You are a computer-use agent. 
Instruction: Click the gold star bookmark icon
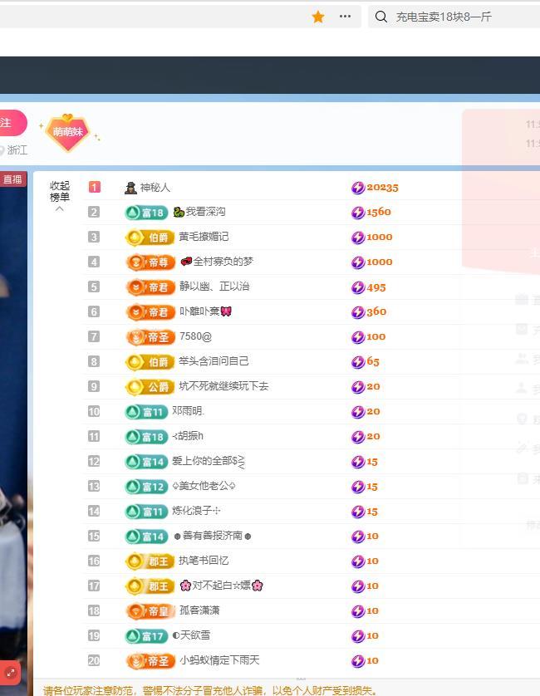318,17
